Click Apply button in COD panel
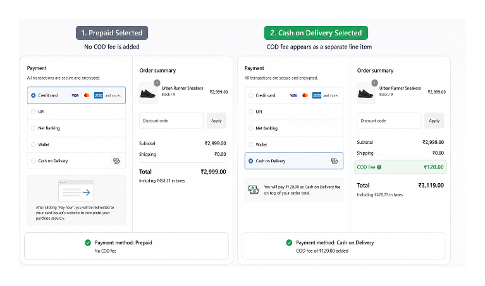The width and height of the screenshot is (485, 286). coord(434,121)
